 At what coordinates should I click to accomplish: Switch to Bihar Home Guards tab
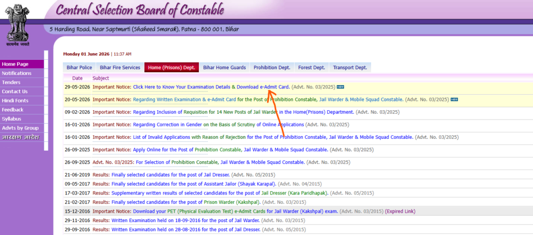[224, 68]
